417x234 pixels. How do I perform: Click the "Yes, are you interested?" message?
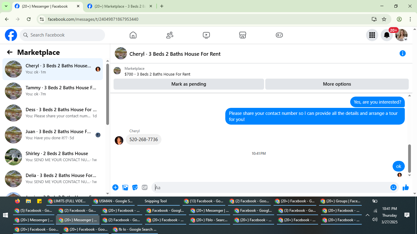point(377,102)
